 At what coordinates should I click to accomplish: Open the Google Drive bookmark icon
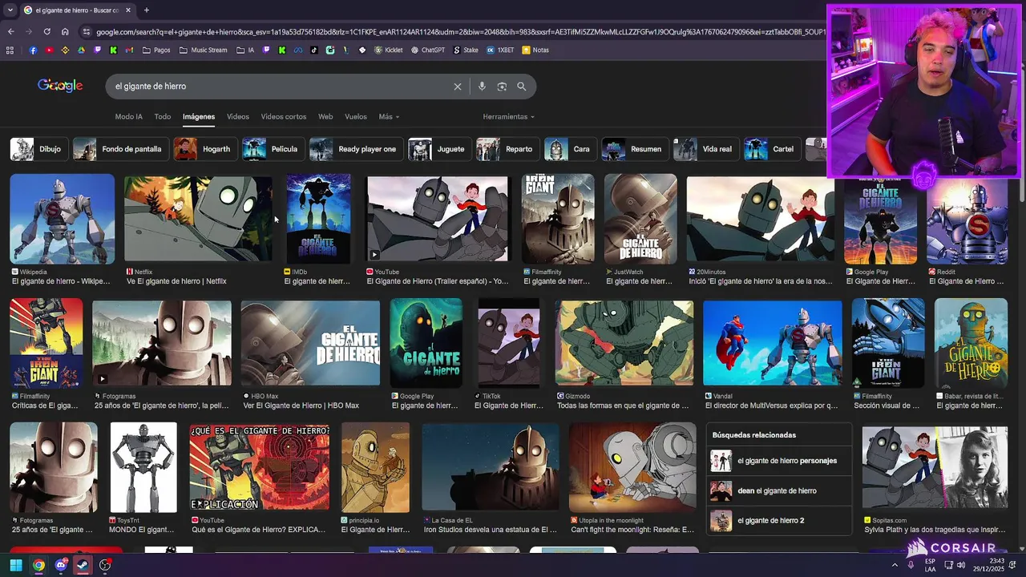pyautogui.click(x=81, y=50)
